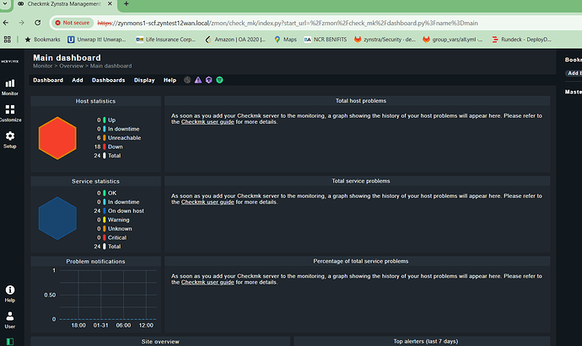Open Checkmk user guide link under Total service problems

207,202
